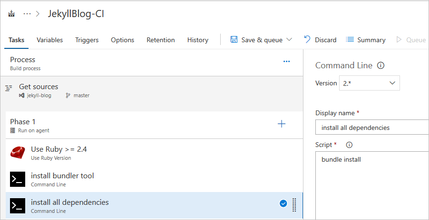
Task: Go to the Retention tab
Action: click(160, 40)
